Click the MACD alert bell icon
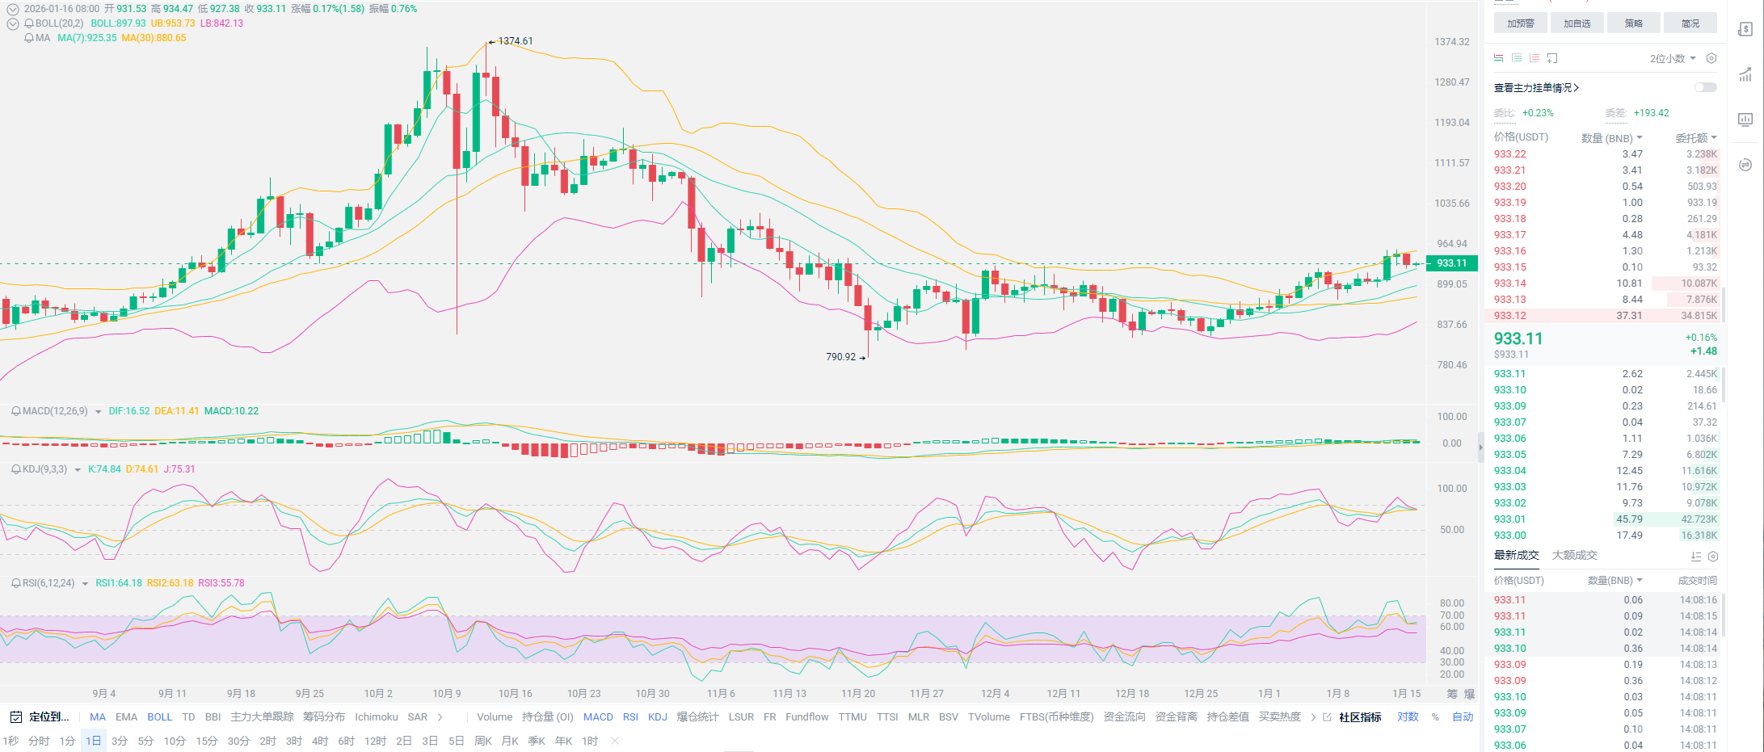 coord(15,411)
